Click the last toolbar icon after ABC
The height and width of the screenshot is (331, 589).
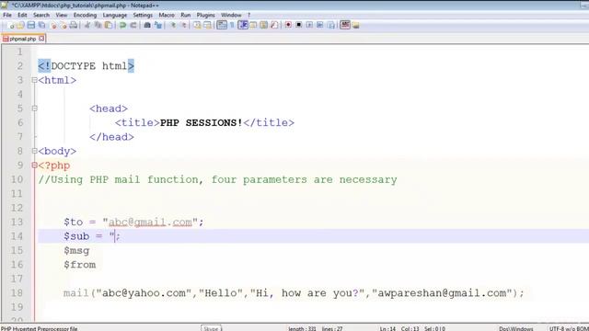[x=356, y=25]
